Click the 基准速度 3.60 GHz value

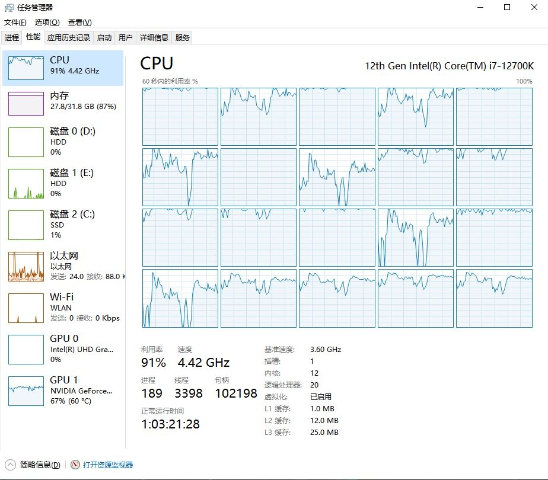coord(326,350)
